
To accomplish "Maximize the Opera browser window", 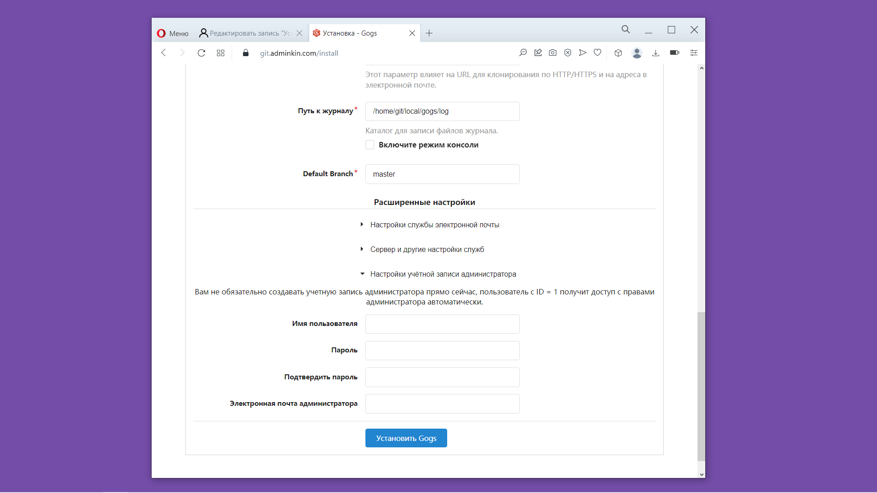I will pos(671,30).
